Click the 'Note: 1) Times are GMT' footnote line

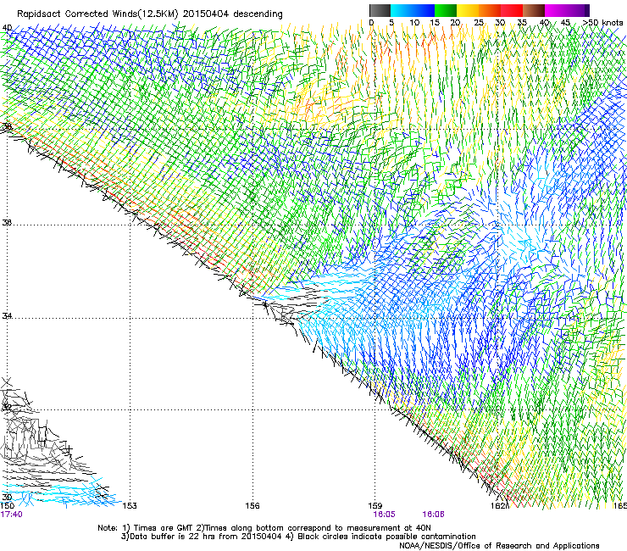[x=264, y=528]
